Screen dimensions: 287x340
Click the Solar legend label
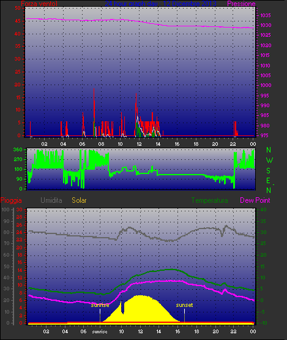tap(79, 200)
